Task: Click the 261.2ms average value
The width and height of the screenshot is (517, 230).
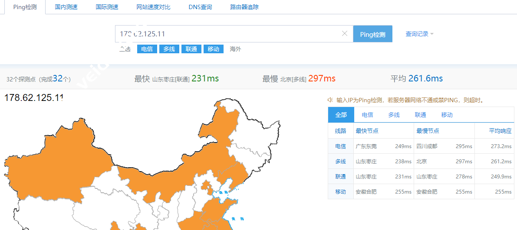Action: [501, 161]
